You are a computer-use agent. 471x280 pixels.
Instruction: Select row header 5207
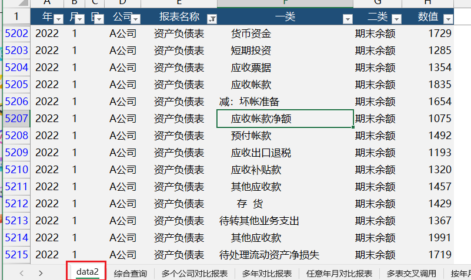coord(16,119)
